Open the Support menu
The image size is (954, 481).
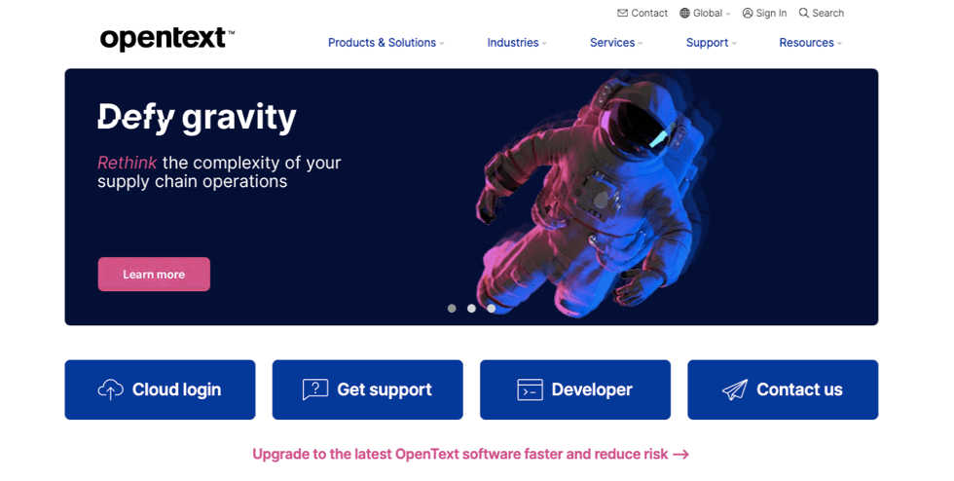(707, 43)
